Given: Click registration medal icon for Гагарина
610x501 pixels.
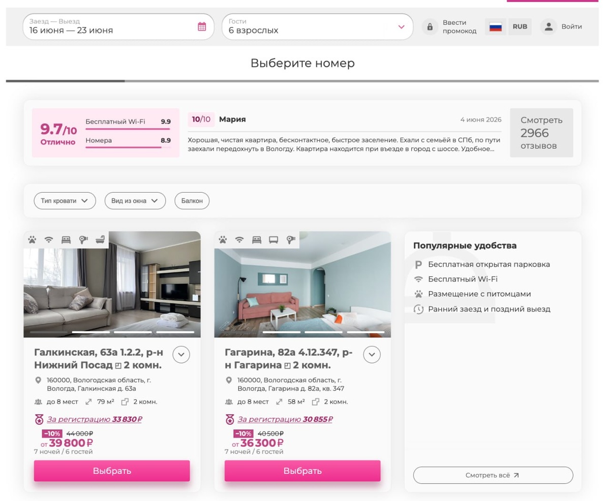Looking at the screenshot, I should click(230, 420).
